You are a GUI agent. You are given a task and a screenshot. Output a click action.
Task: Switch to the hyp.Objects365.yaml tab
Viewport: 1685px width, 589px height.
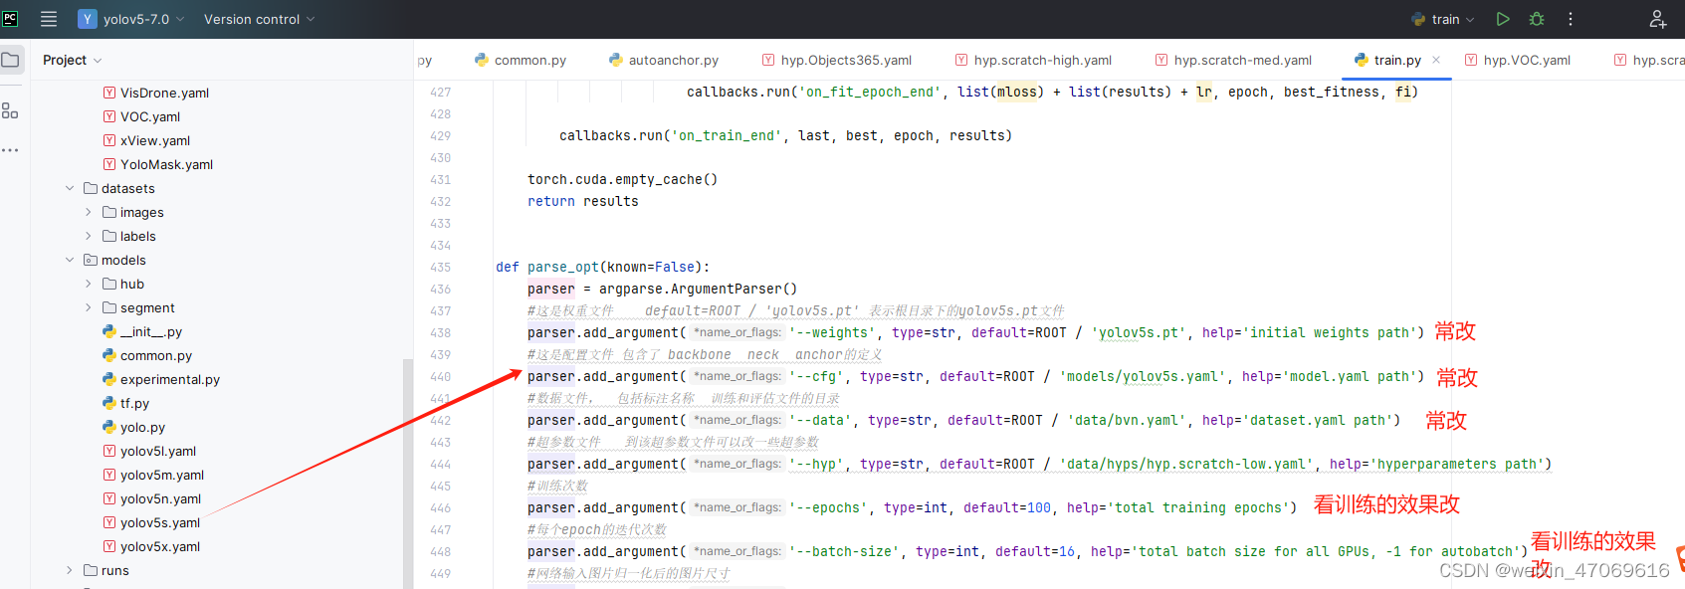coord(836,60)
